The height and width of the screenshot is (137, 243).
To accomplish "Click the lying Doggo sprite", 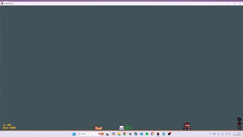I will pos(98,128).
